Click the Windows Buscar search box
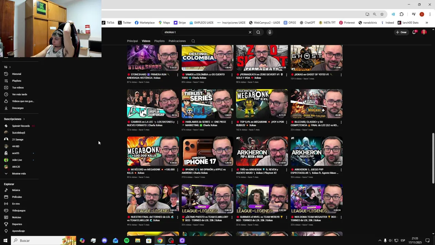Image resolution: width=435 pixels, height=245 pixels. [44, 241]
